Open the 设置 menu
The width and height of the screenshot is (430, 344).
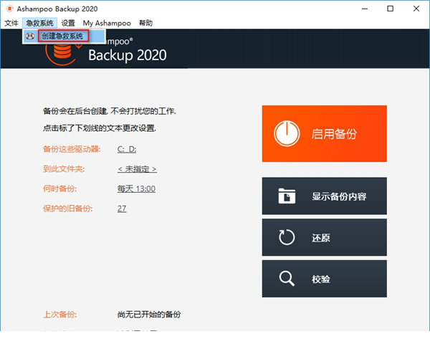[x=68, y=23]
